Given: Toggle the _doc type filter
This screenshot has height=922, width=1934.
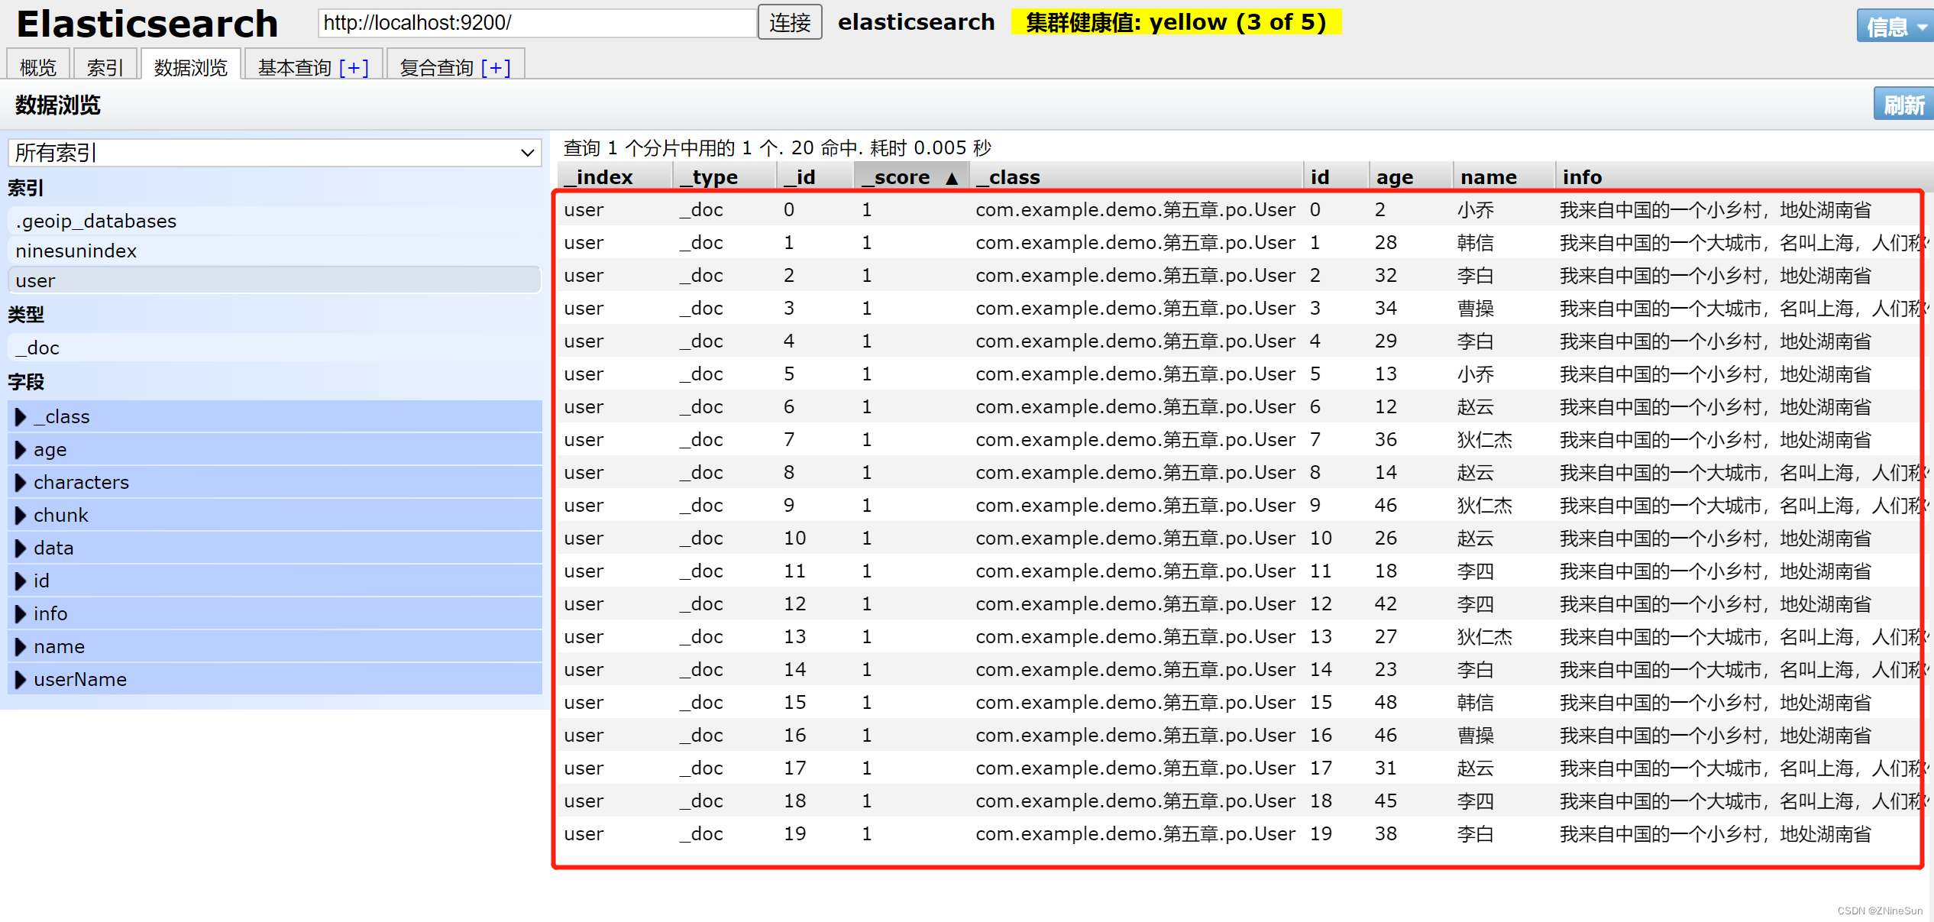Looking at the screenshot, I should (37, 348).
